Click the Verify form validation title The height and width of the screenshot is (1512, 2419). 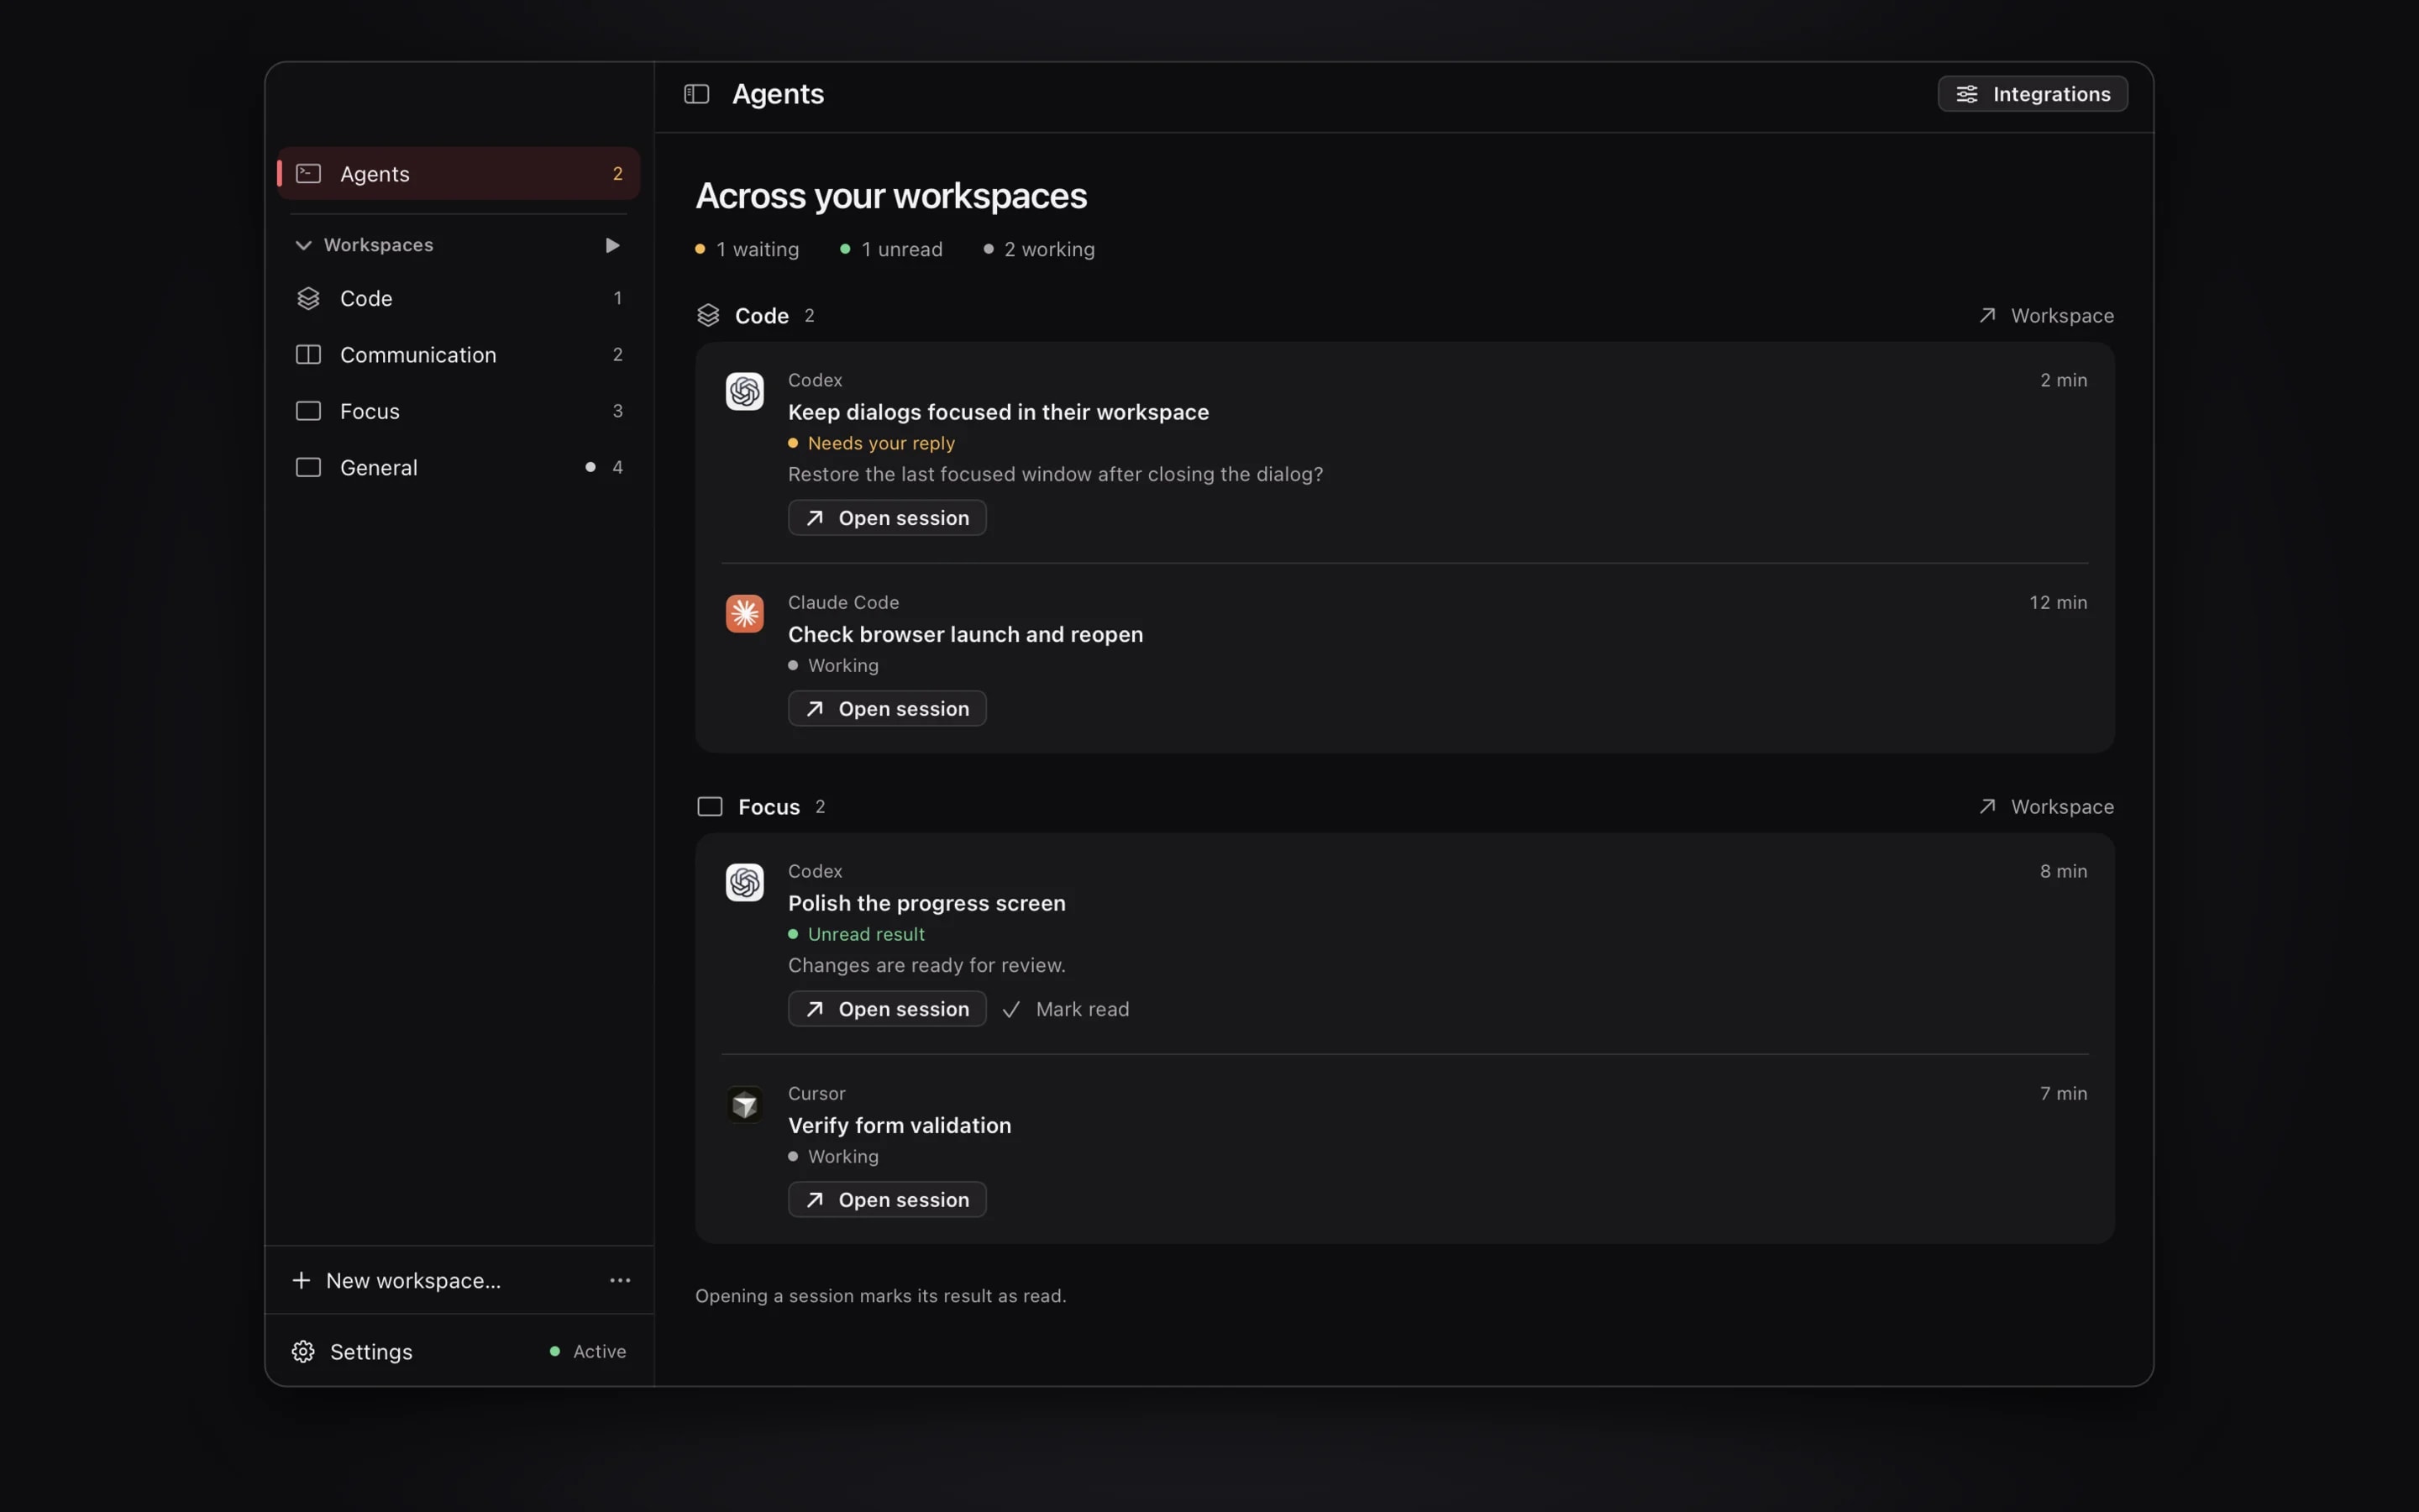[900, 1125]
